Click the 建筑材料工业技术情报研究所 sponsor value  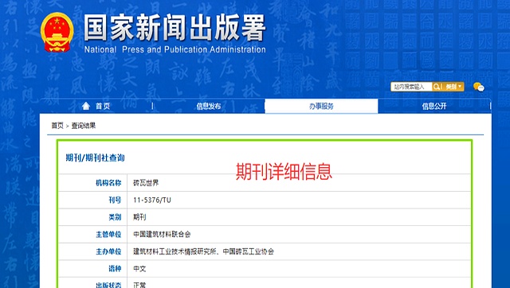[x=175, y=251]
